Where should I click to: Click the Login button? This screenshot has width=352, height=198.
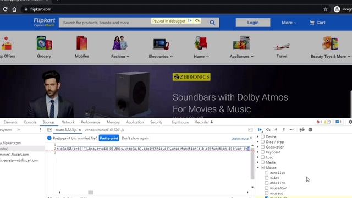253,23
